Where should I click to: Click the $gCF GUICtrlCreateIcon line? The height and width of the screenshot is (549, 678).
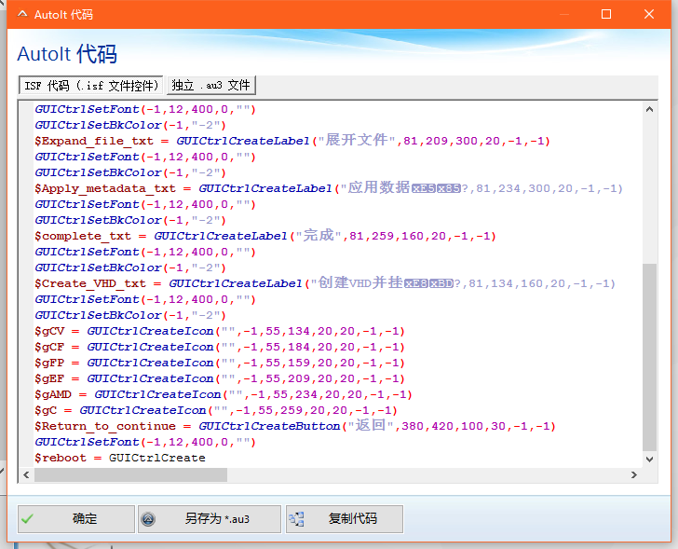point(220,347)
